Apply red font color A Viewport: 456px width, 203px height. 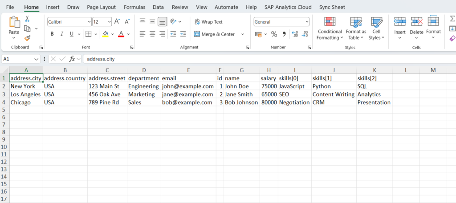click(x=121, y=34)
